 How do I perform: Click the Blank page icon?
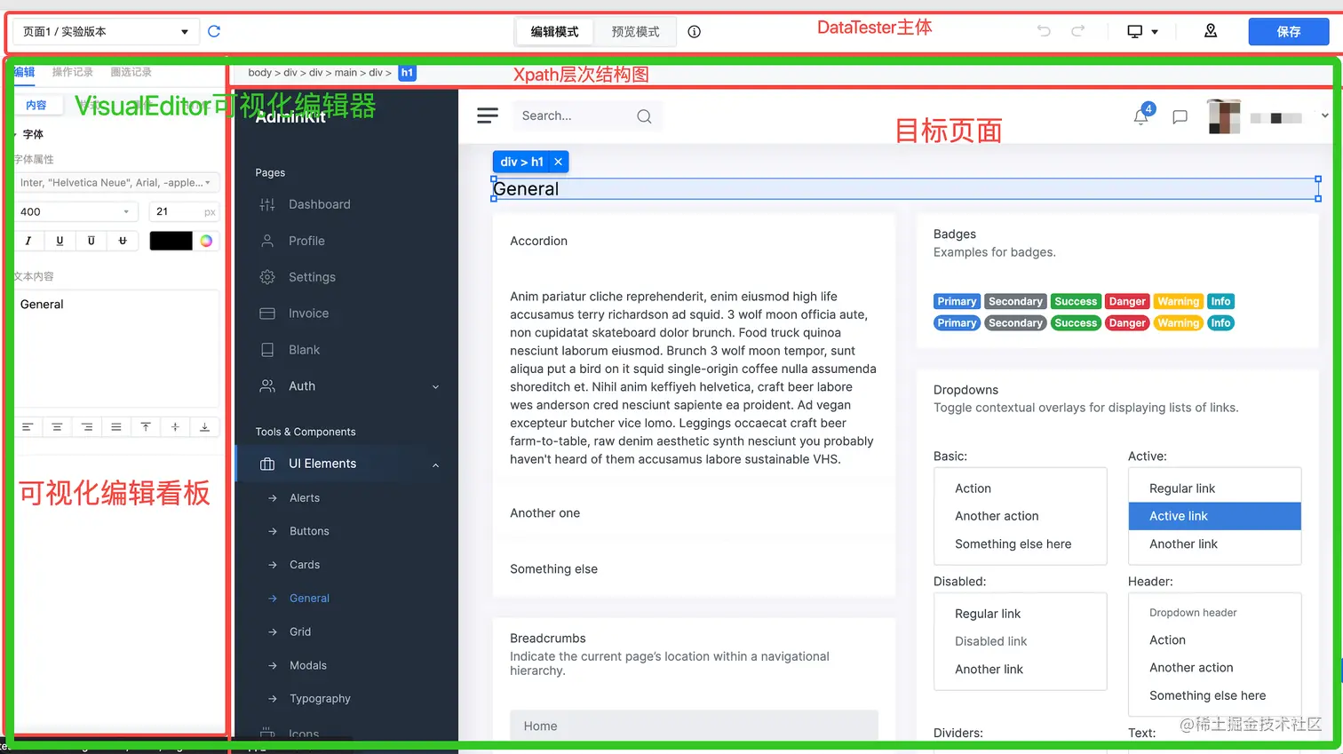(x=267, y=350)
